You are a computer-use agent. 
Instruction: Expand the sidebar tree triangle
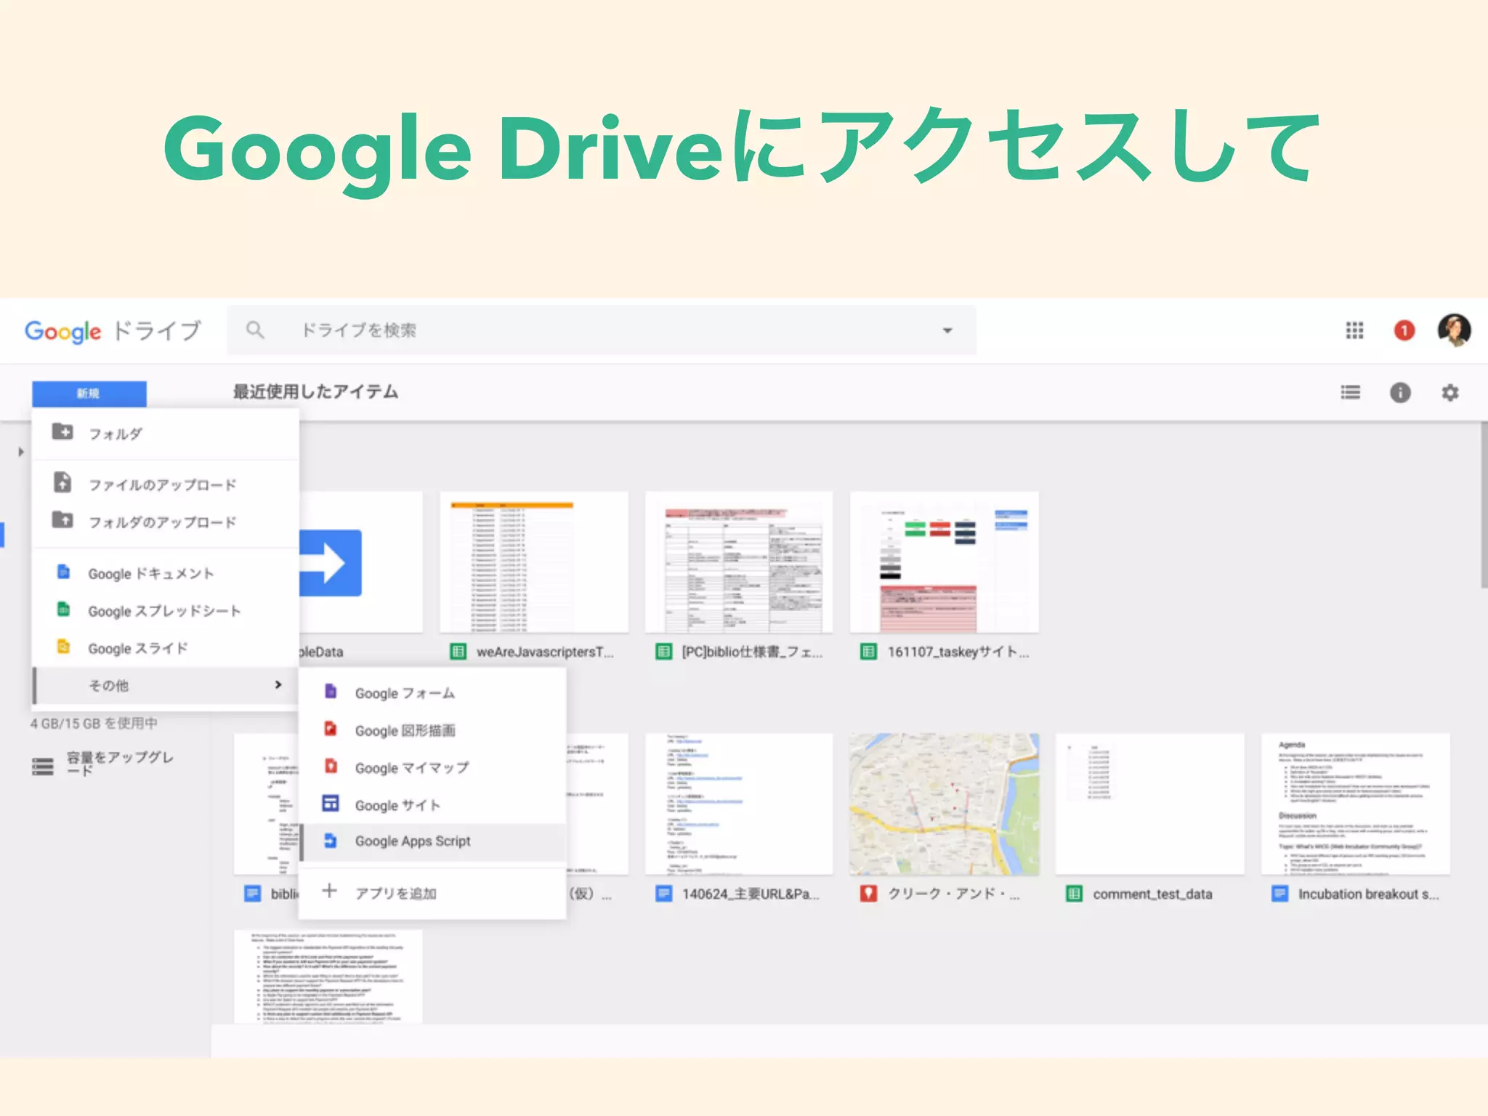coord(21,452)
